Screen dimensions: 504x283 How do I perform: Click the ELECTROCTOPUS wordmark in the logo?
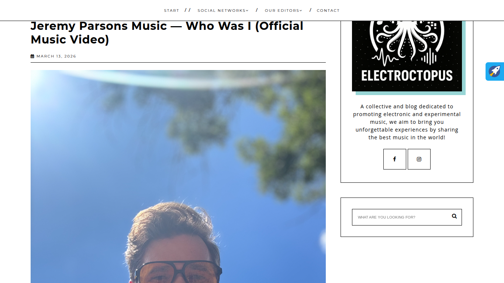click(407, 76)
